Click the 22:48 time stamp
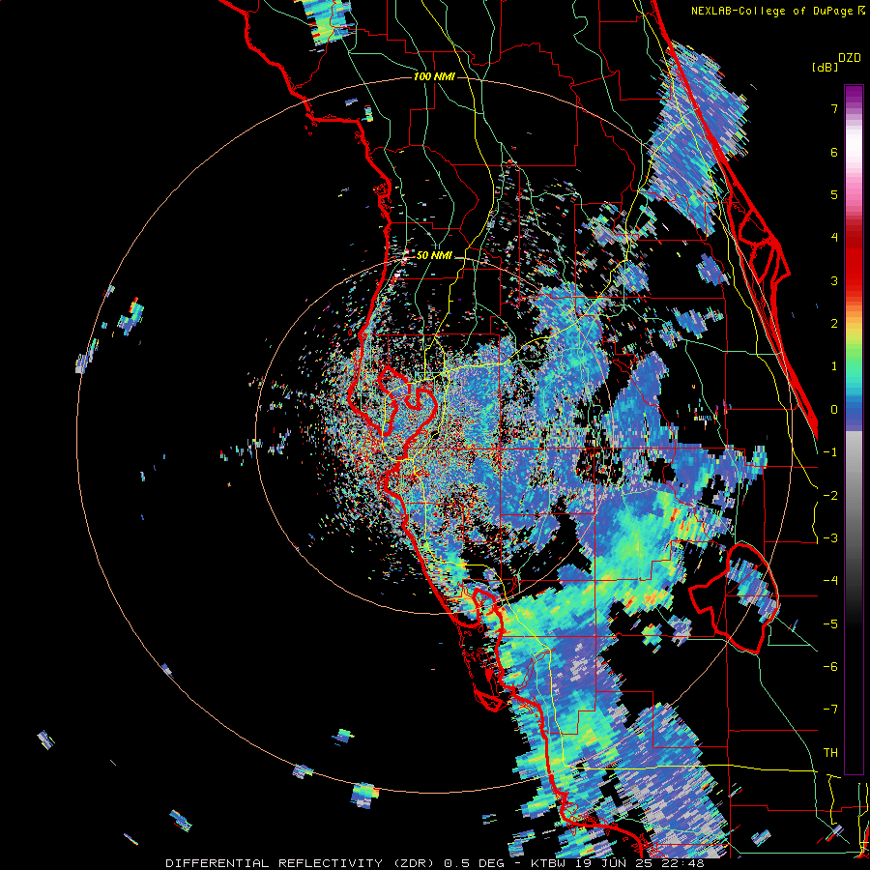 (683, 863)
